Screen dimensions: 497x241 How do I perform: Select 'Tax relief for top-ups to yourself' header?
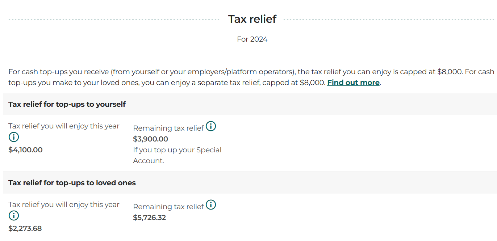(x=67, y=104)
